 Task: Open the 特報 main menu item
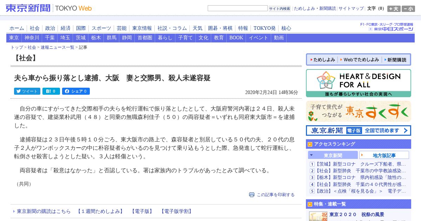tap(243, 28)
